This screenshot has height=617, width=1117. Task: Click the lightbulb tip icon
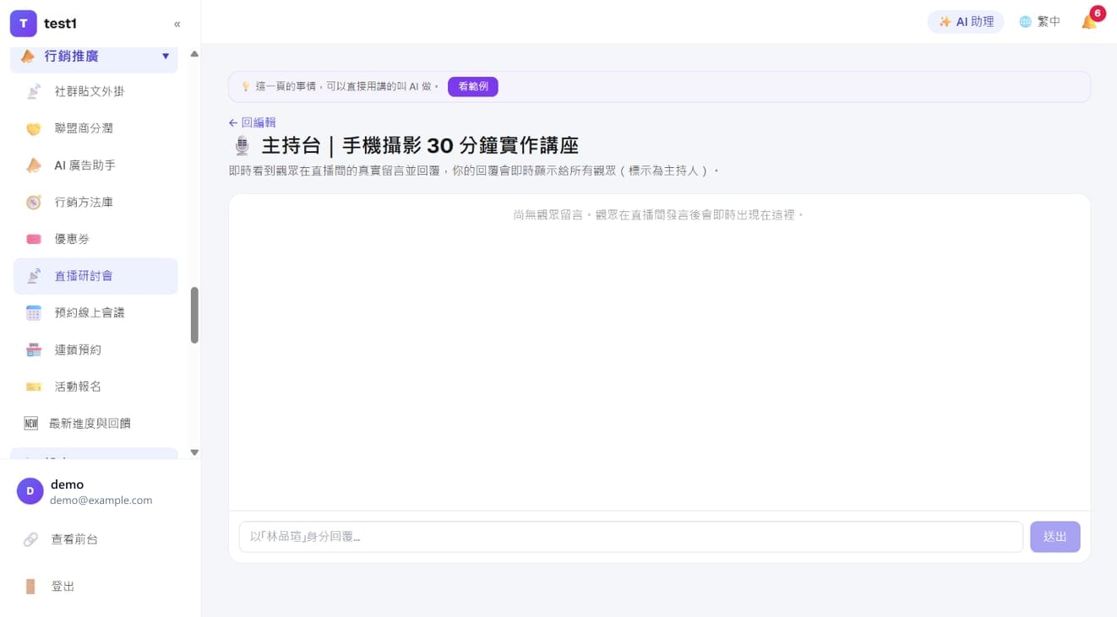pyautogui.click(x=246, y=86)
